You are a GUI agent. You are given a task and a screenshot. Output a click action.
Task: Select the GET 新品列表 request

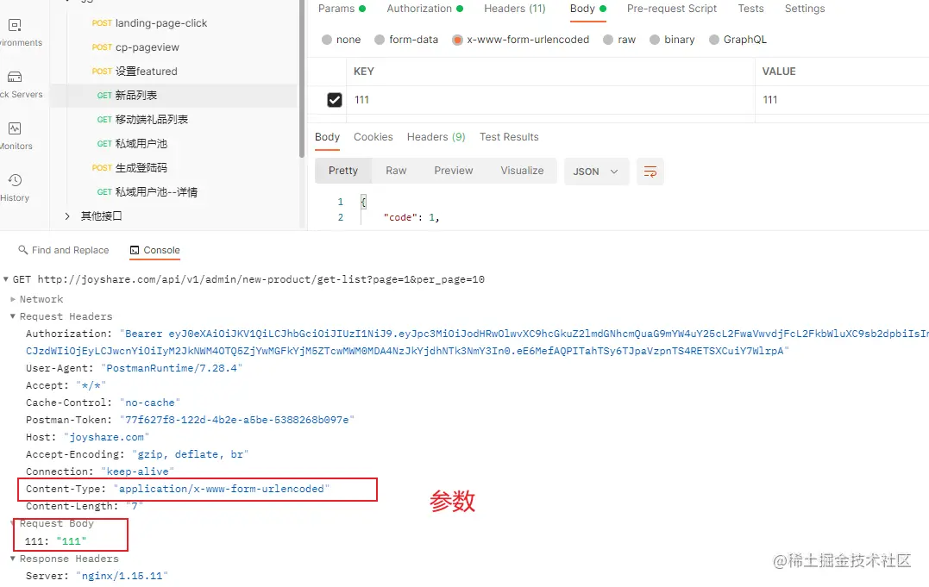click(x=173, y=96)
